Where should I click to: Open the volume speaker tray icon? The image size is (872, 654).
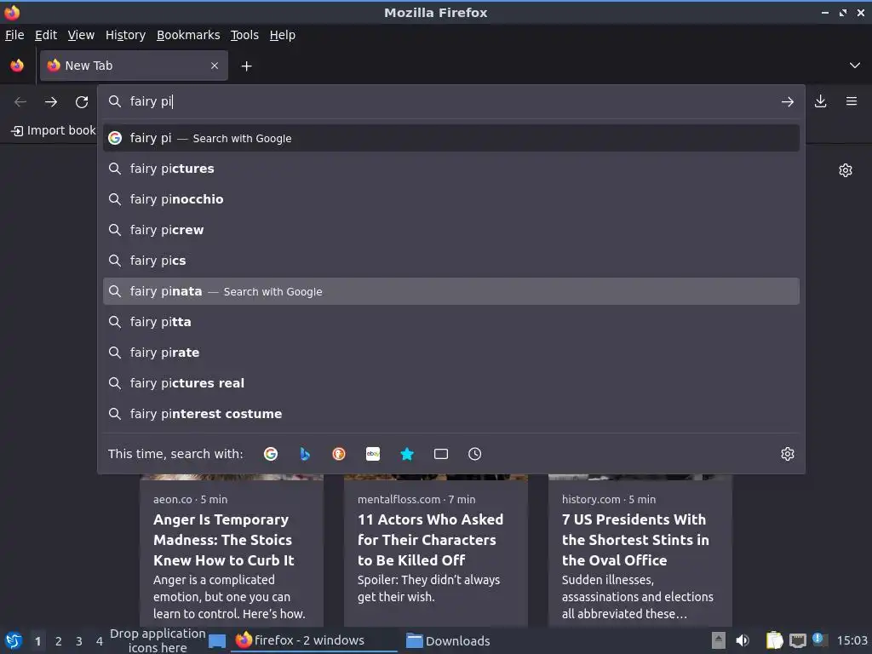click(743, 640)
